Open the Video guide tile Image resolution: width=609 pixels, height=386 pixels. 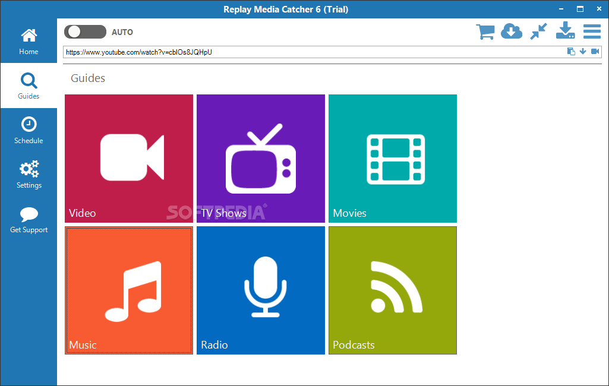coord(129,159)
